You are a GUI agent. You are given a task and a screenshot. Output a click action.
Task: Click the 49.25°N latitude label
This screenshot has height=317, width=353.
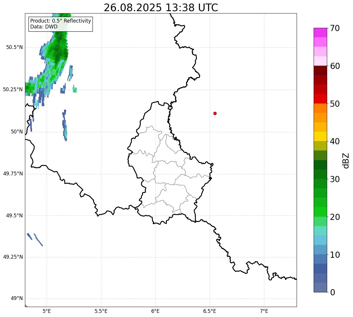(x=13, y=257)
